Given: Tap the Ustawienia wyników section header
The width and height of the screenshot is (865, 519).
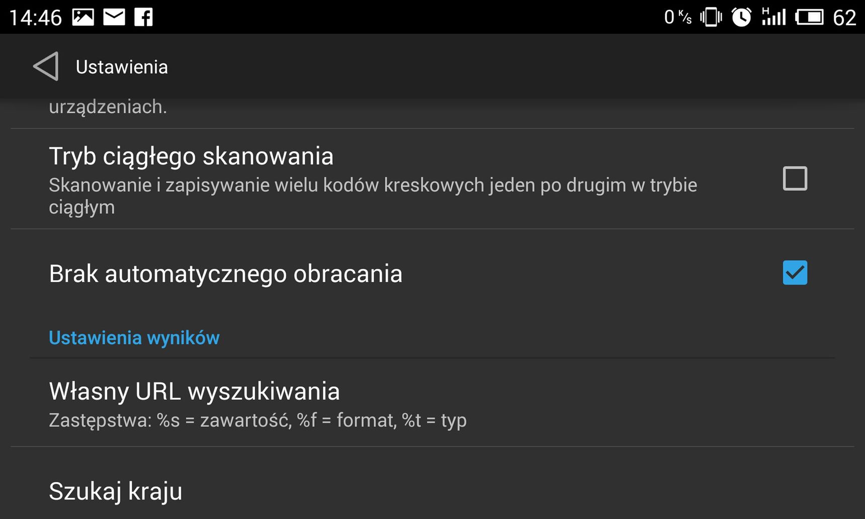Looking at the screenshot, I should [134, 338].
